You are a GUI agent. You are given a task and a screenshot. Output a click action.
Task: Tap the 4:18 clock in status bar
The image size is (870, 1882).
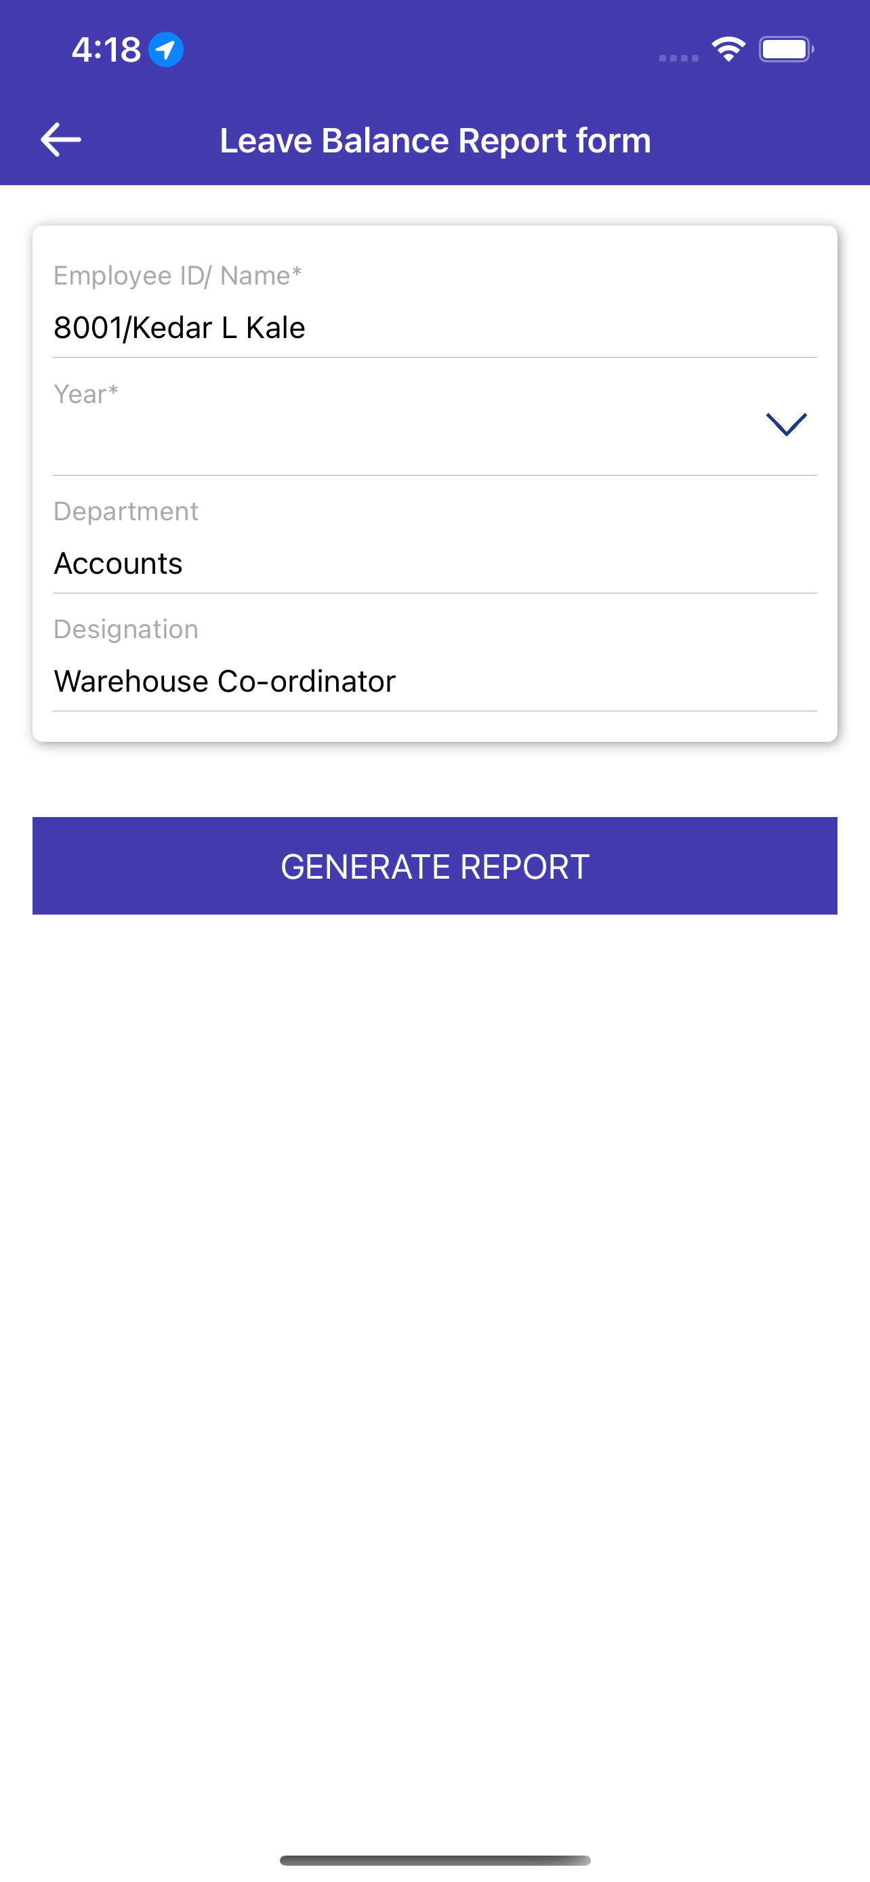(x=106, y=49)
